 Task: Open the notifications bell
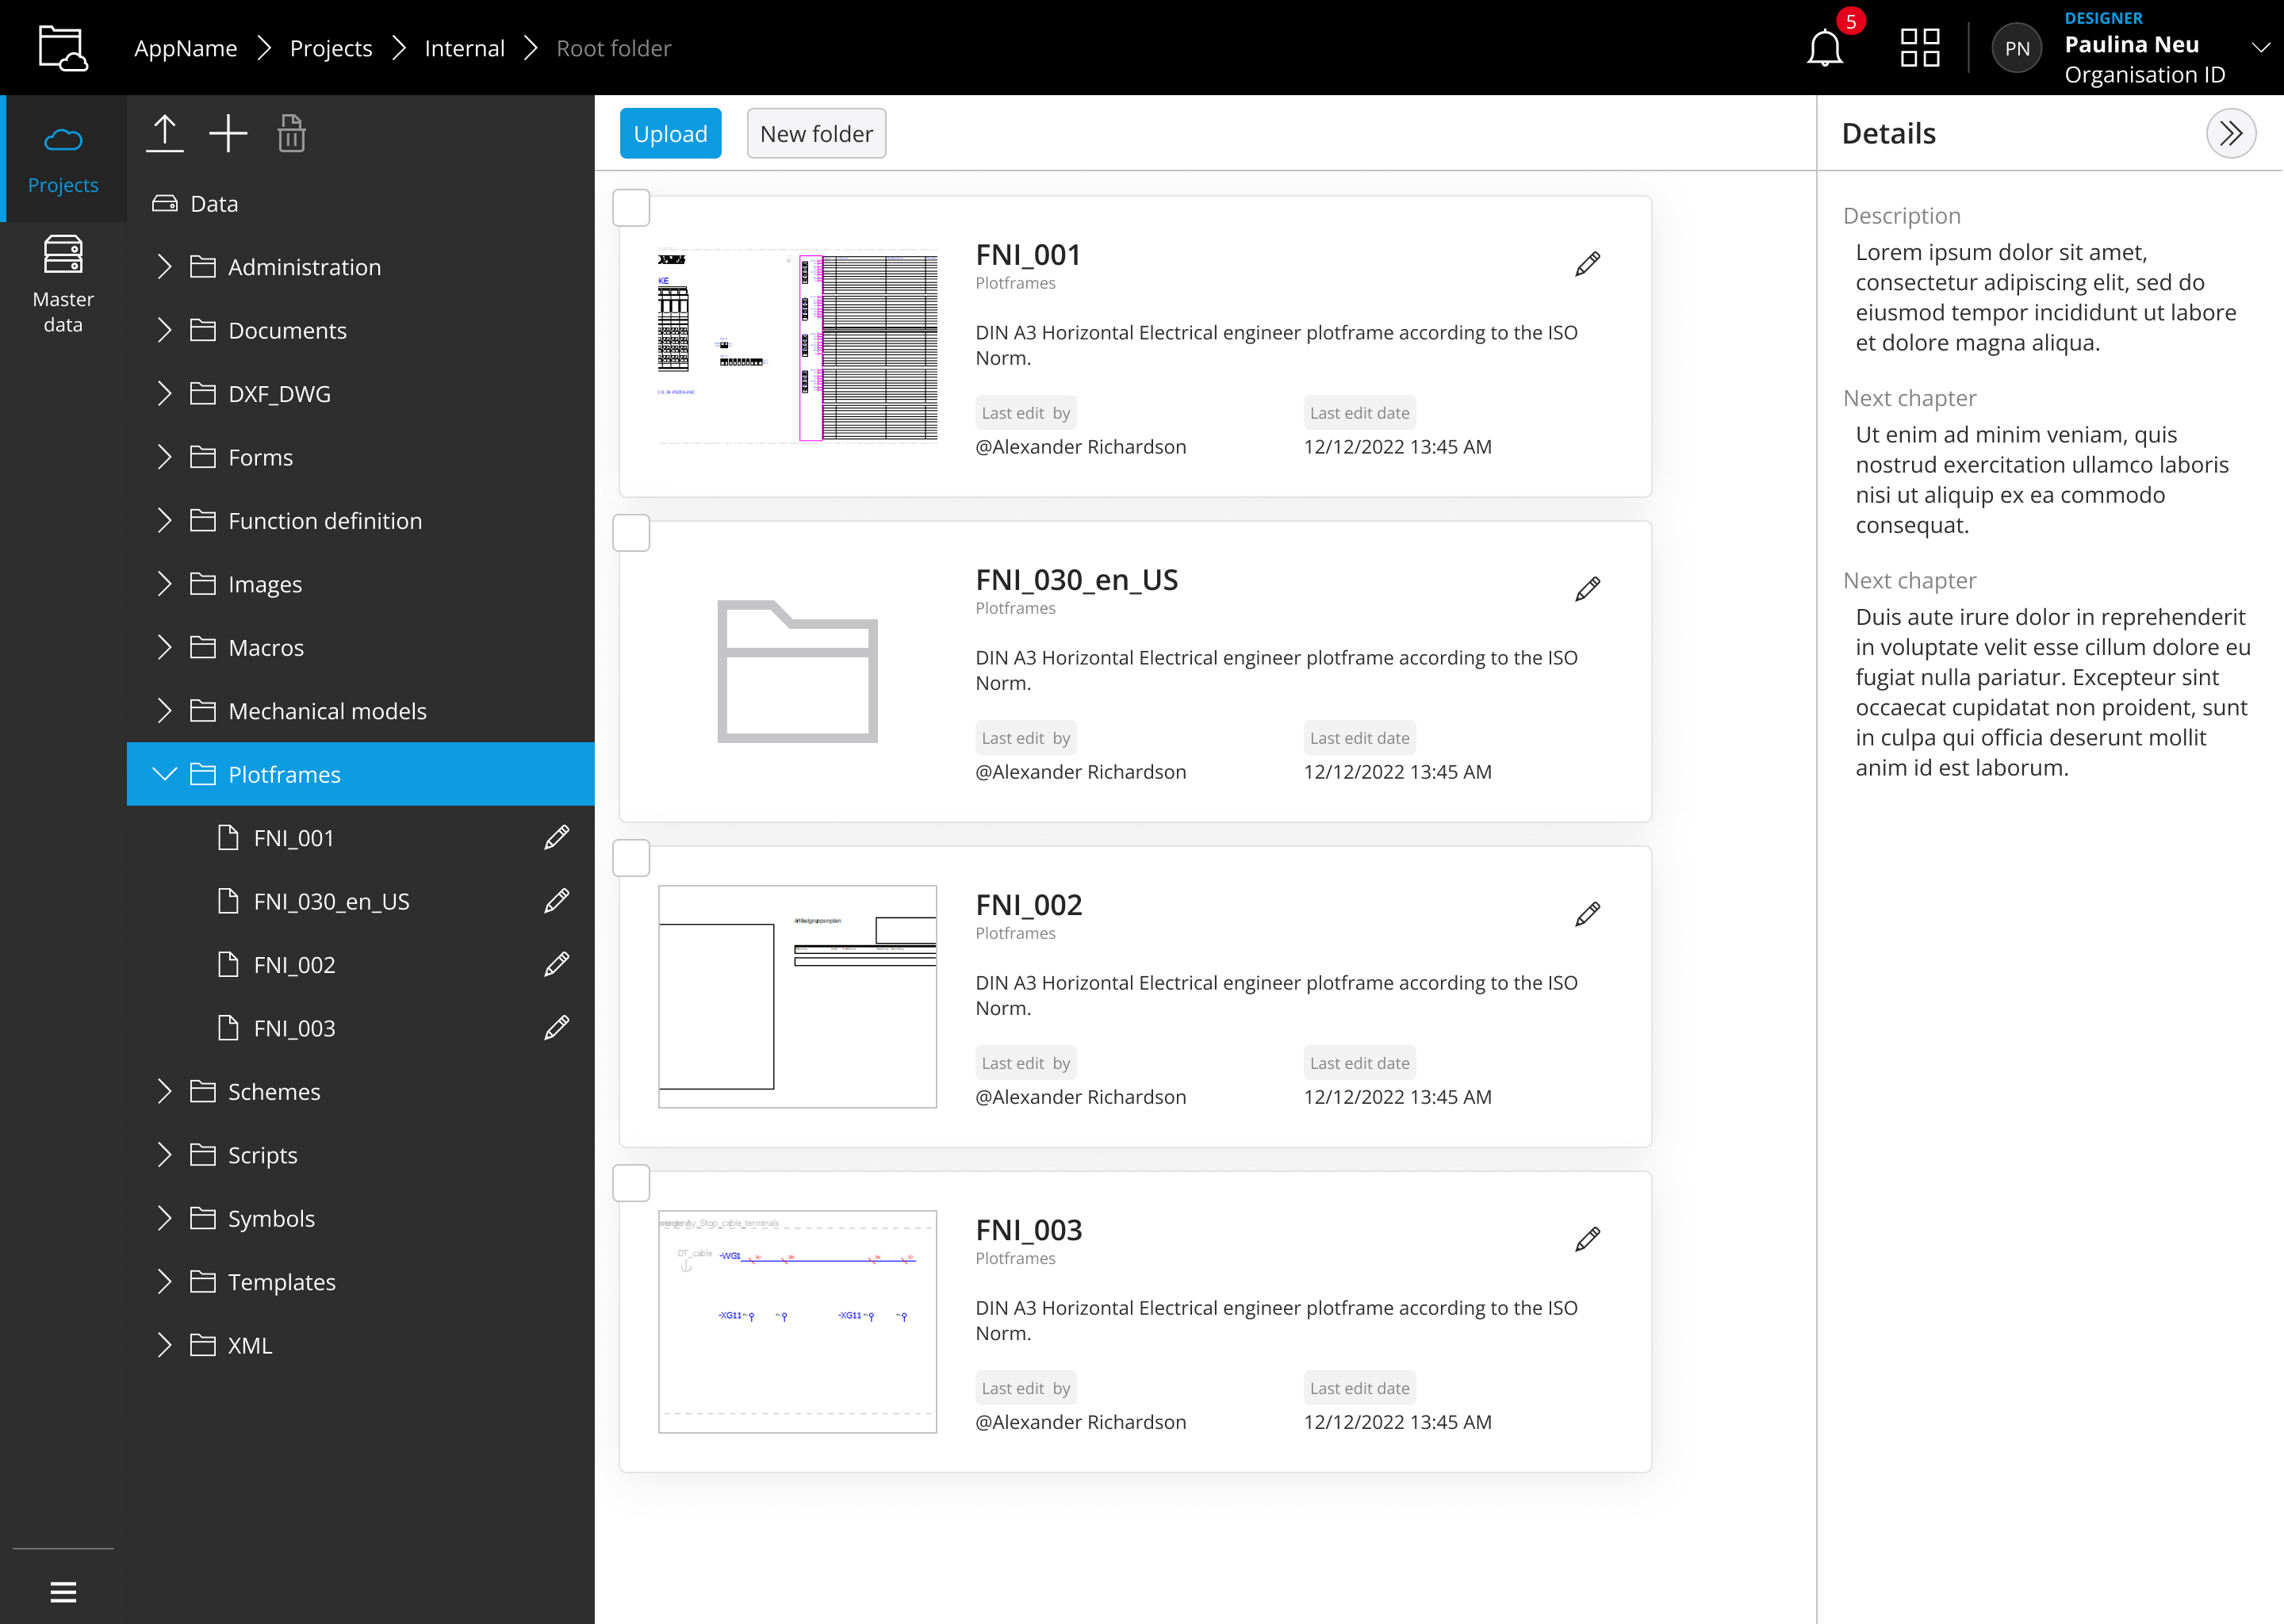click(1824, 47)
